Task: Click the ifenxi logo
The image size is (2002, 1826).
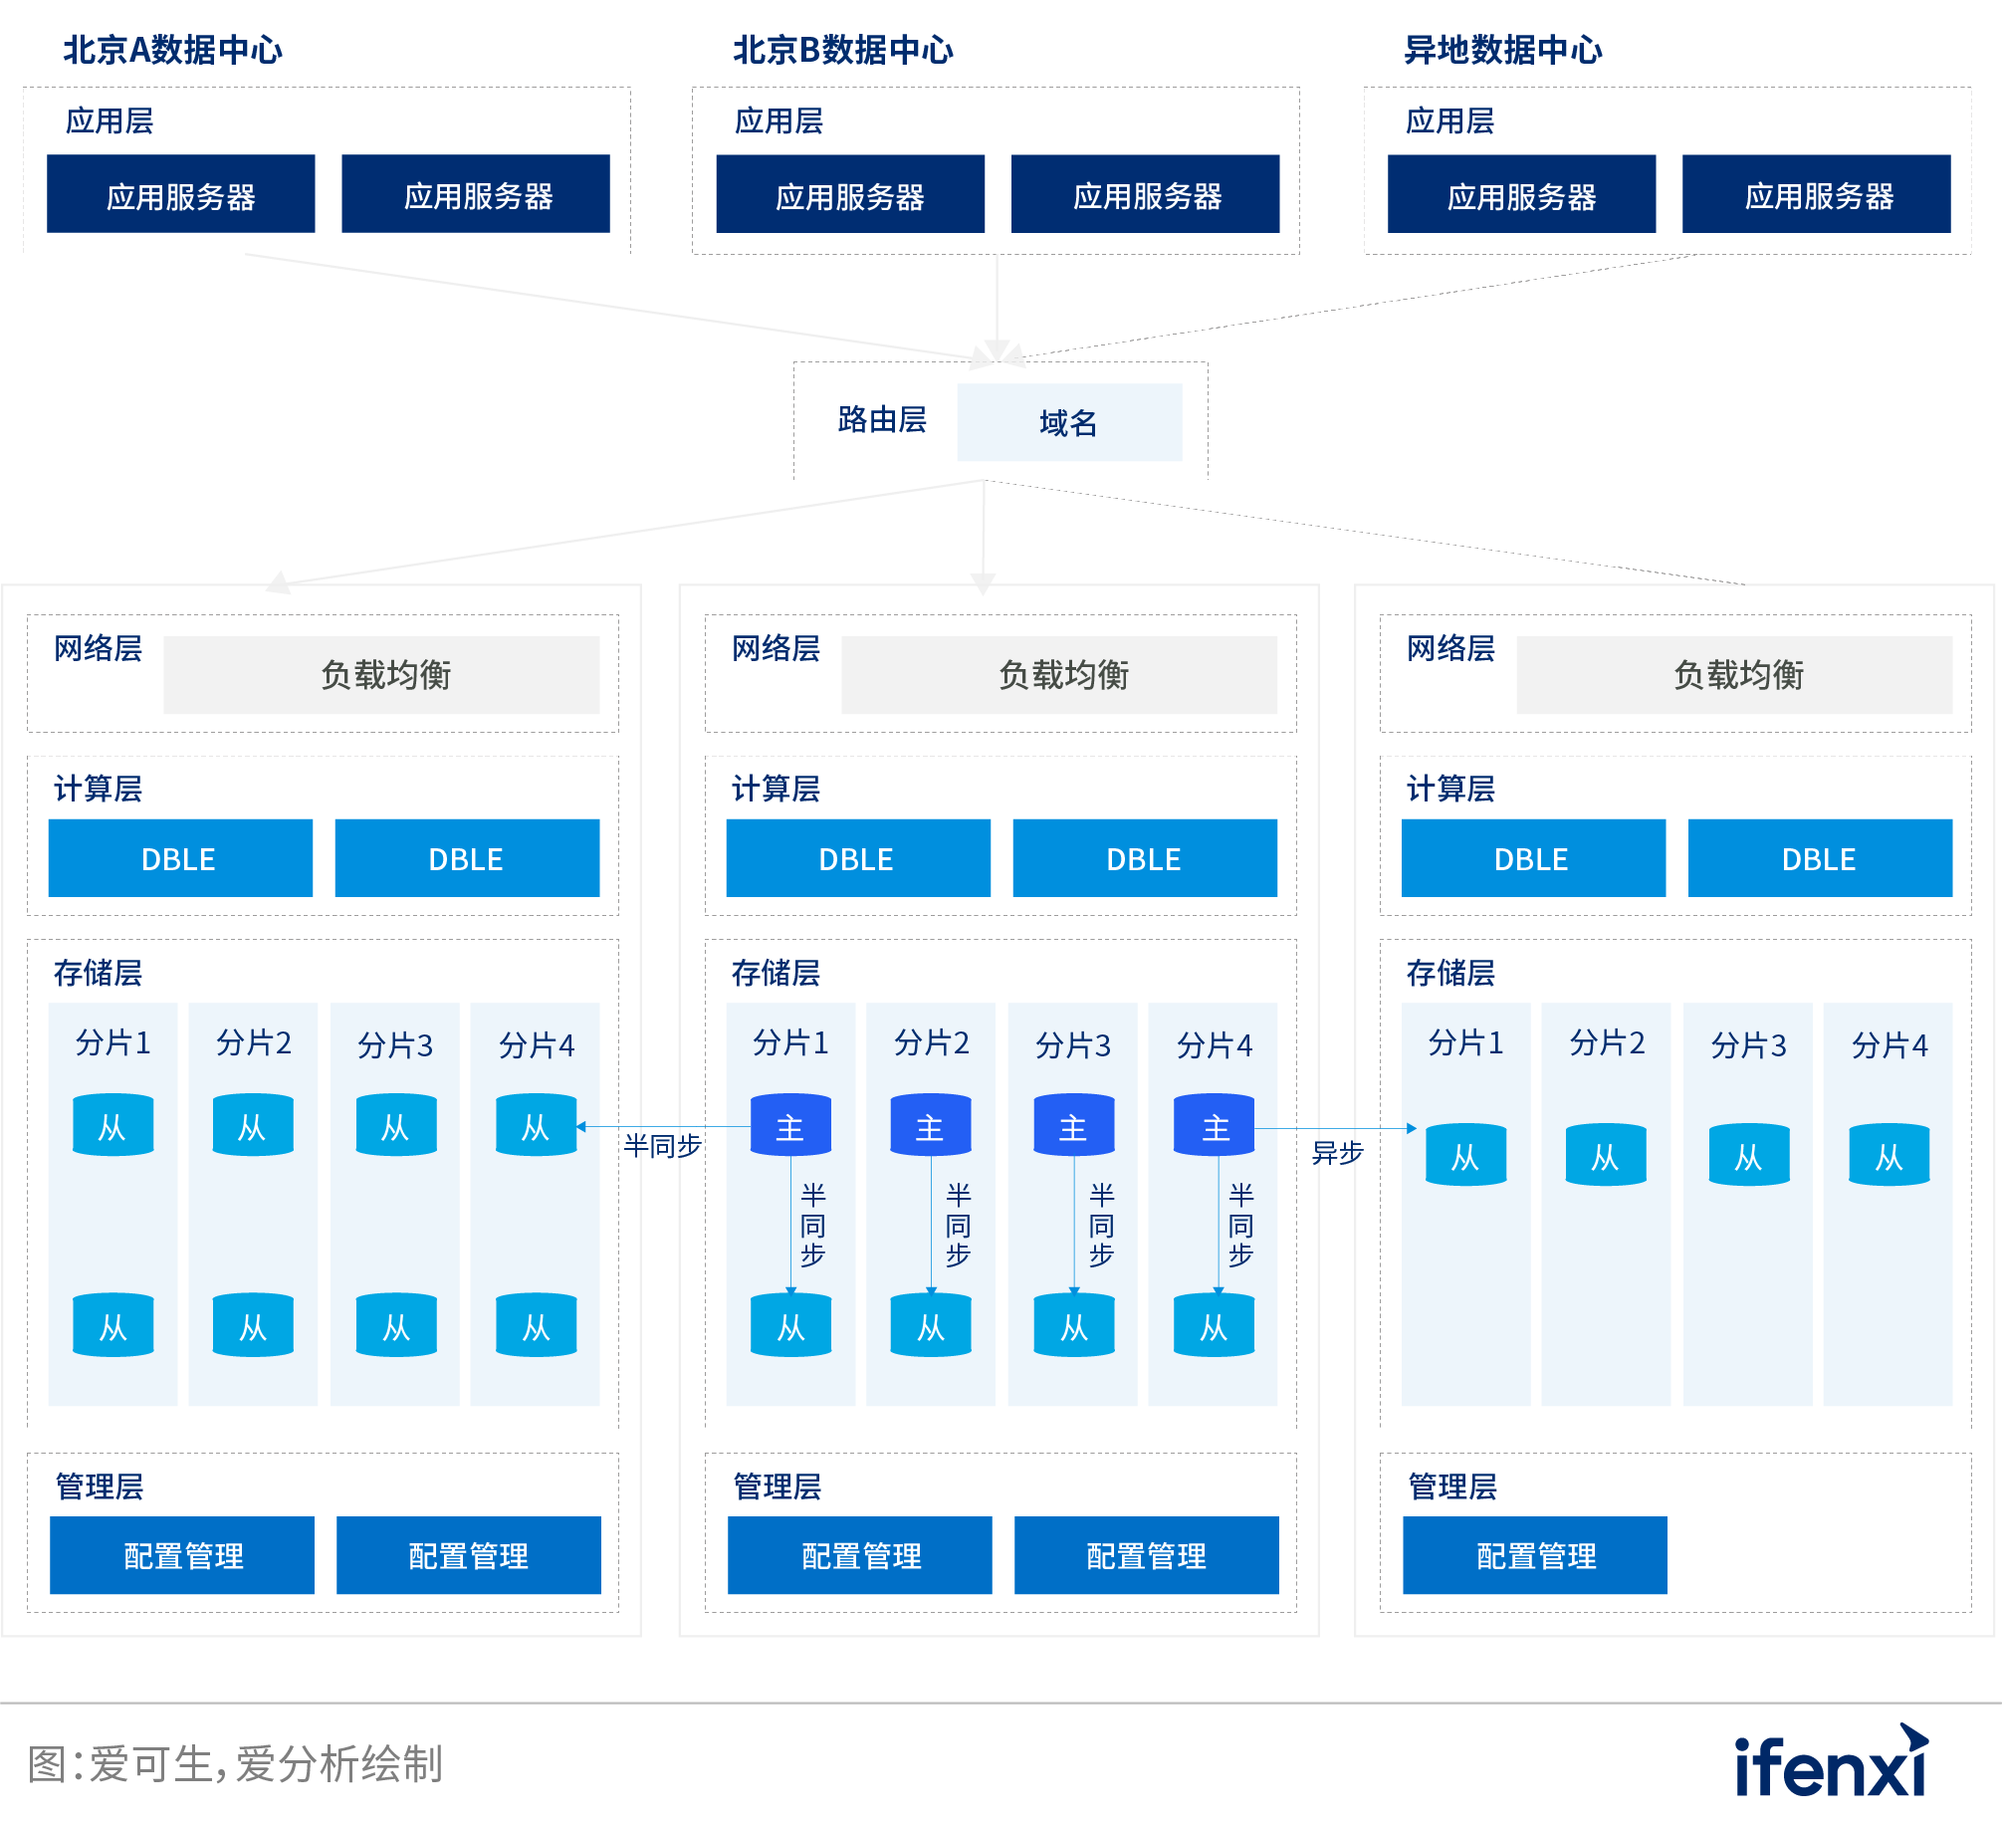Action: [x=1831, y=1764]
